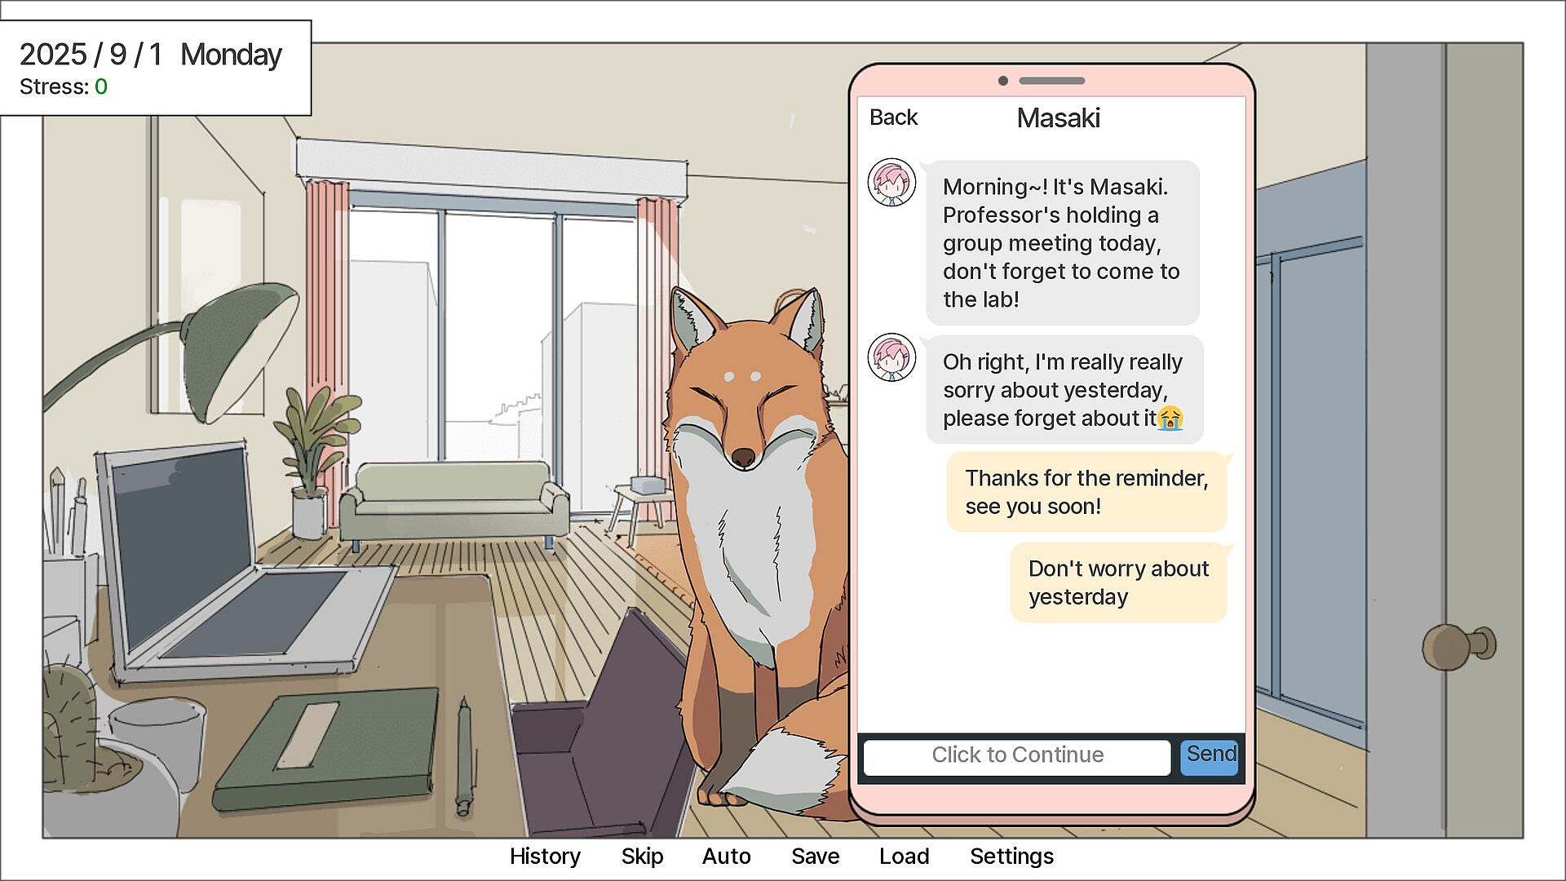Click the 'Click to Continue' input field
The image size is (1566, 881).
point(1016,755)
